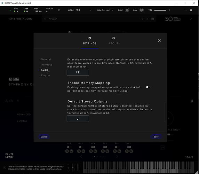Select Interface settings section
The image size is (199, 174).
(47, 65)
